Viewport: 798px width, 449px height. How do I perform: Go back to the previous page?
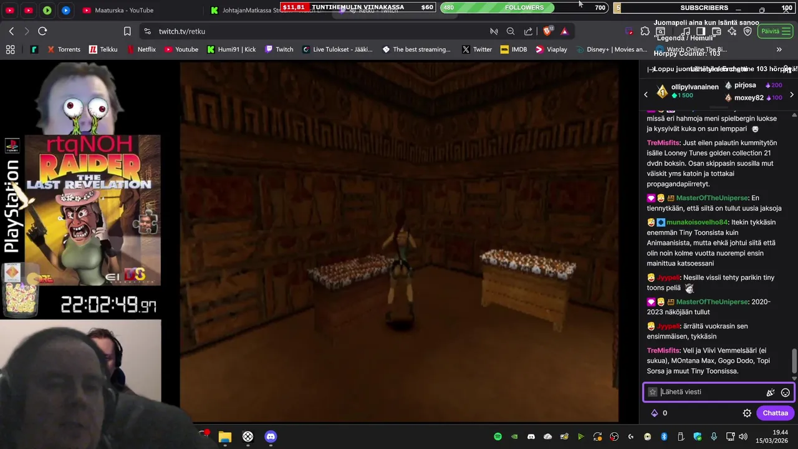click(11, 31)
